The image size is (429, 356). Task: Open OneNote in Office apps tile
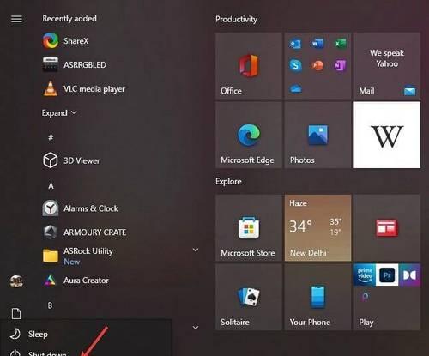341,66
